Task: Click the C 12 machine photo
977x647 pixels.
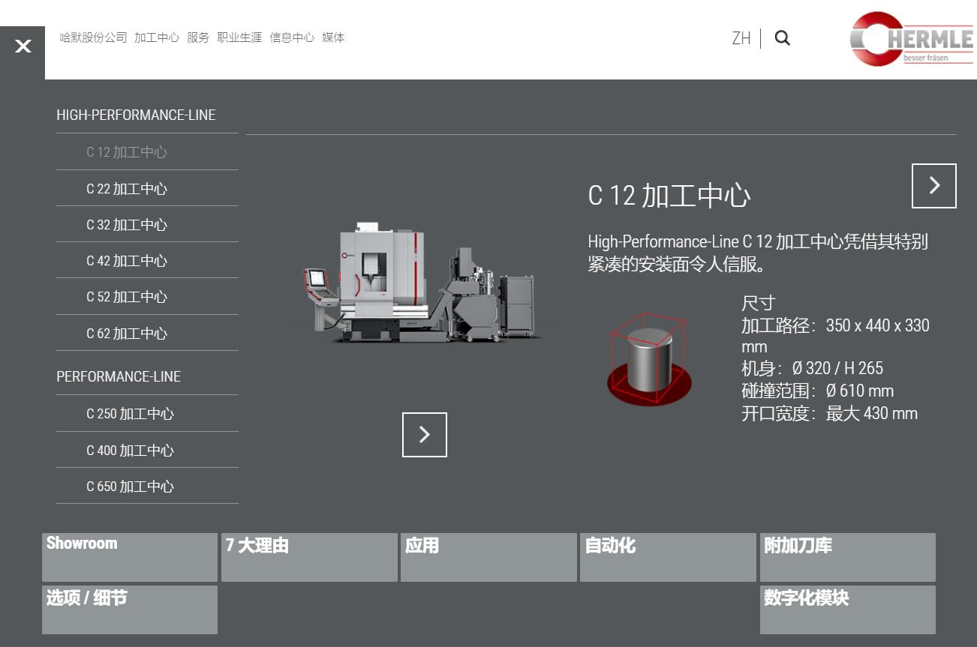Action: click(x=421, y=283)
